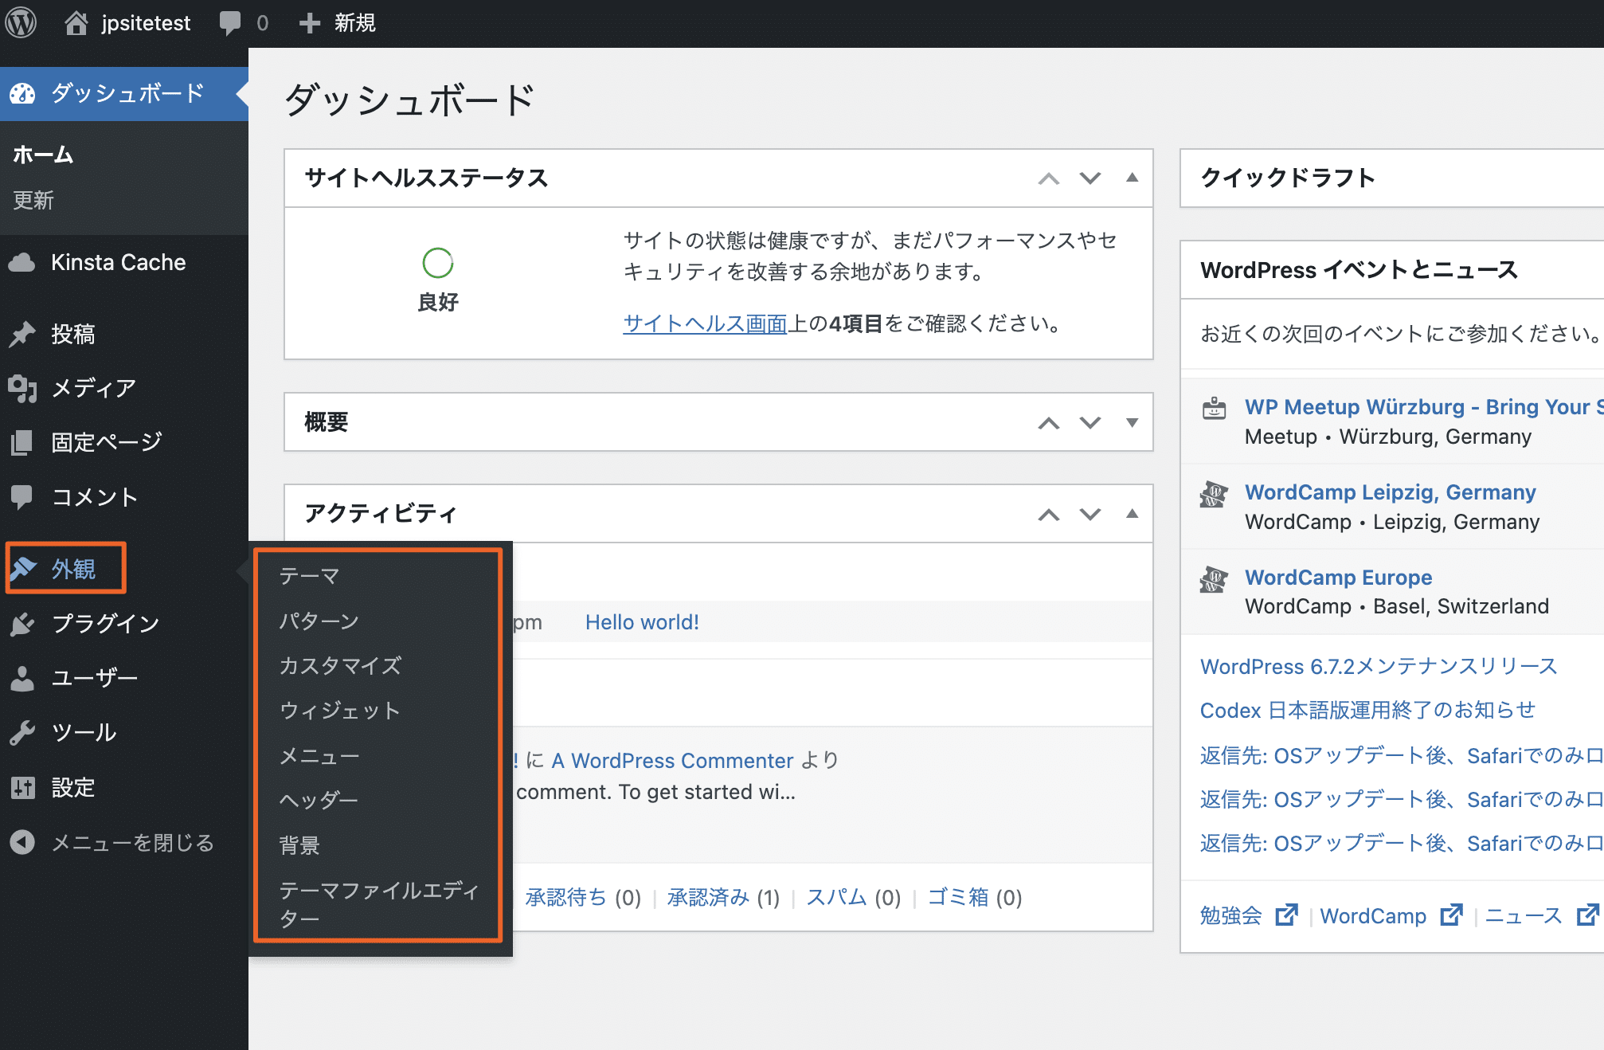This screenshot has height=1050, width=1604.
Task: Click the プラグイン plug icon
Action: 22,624
